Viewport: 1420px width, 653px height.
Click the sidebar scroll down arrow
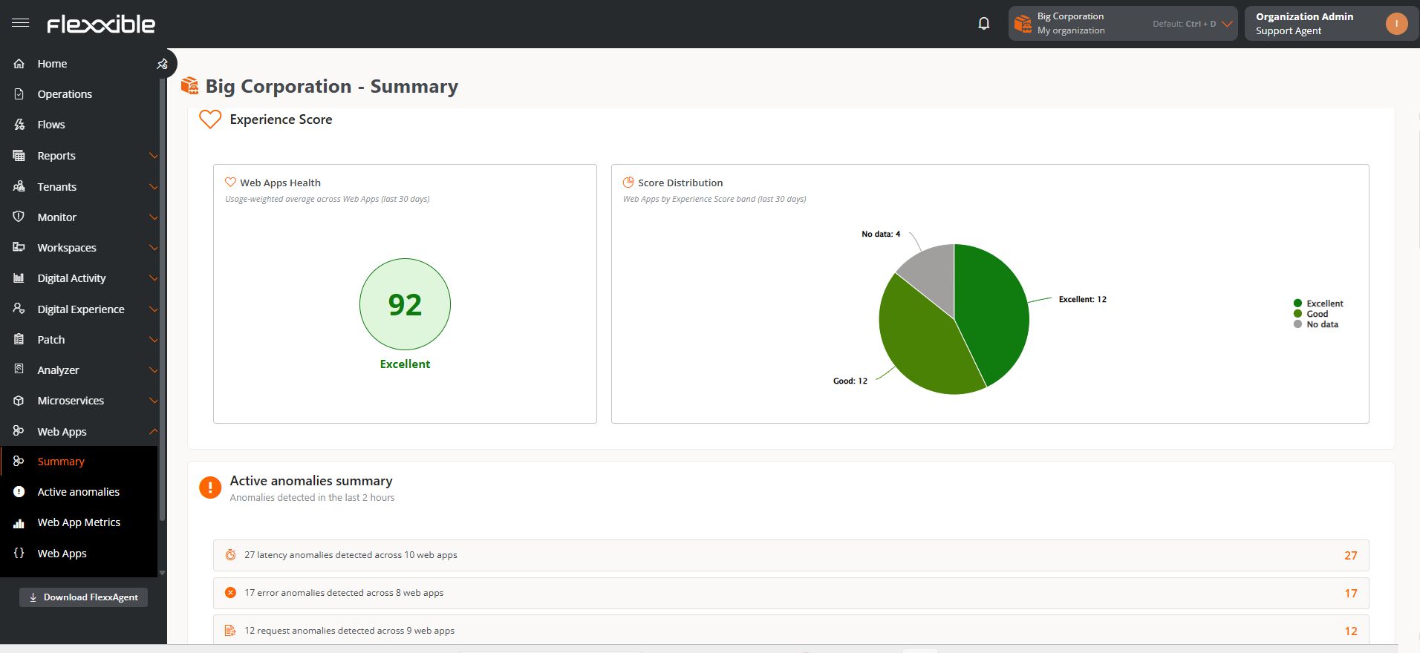click(162, 573)
